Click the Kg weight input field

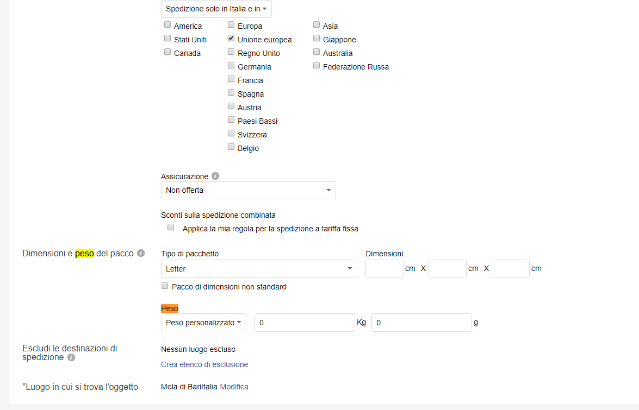click(x=305, y=323)
